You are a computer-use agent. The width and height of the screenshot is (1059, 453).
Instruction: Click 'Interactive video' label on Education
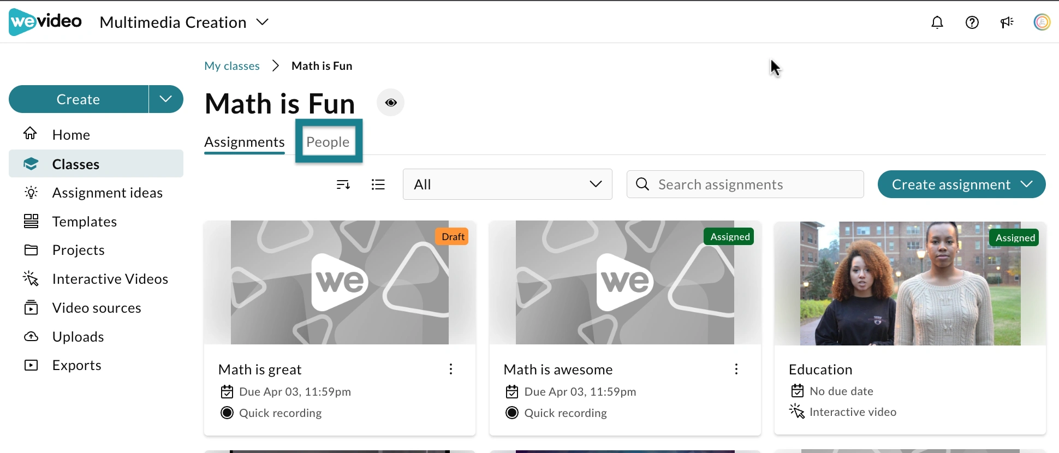853,412
